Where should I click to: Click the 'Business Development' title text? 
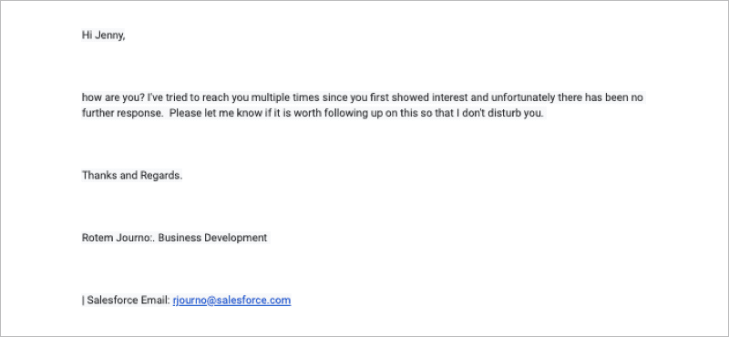(213, 238)
